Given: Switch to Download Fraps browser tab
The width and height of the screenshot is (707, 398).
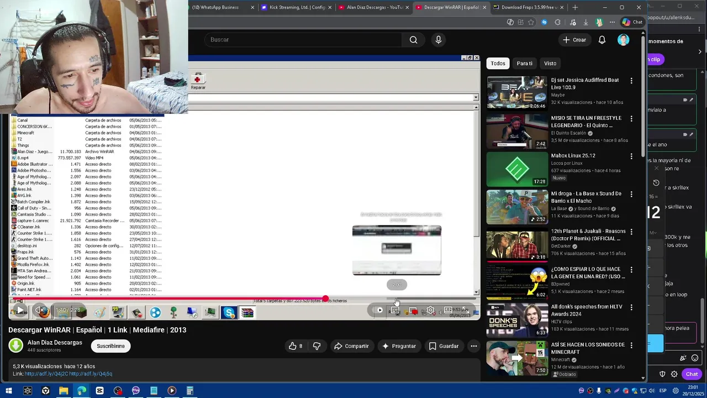Looking at the screenshot, I should pyautogui.click(x=527, y=7).
